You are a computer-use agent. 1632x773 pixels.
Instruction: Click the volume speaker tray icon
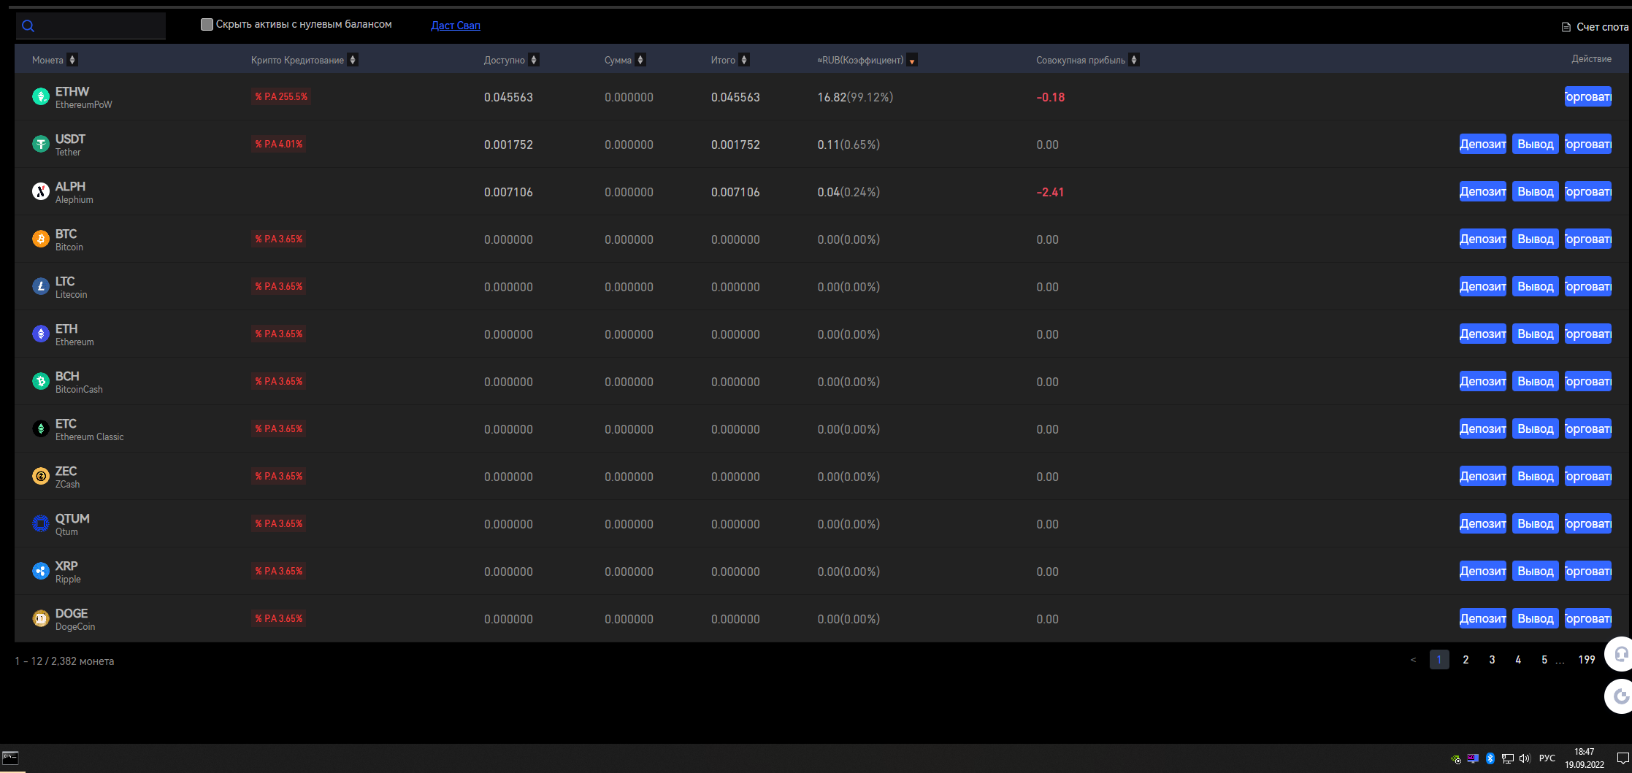[1525, 758]
